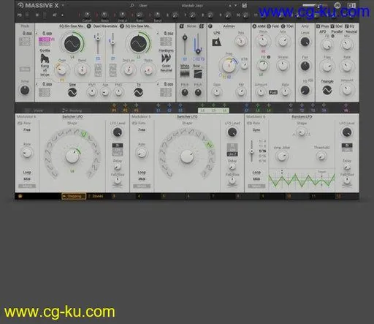
Task: Click the macro 2 Reso knob
Action: 104,15
